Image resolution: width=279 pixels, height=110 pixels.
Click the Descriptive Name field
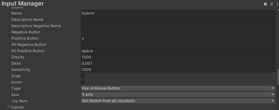[178, 20]
